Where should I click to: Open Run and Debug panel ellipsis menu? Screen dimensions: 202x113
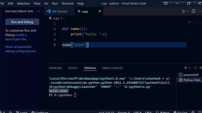pos(39,11)
